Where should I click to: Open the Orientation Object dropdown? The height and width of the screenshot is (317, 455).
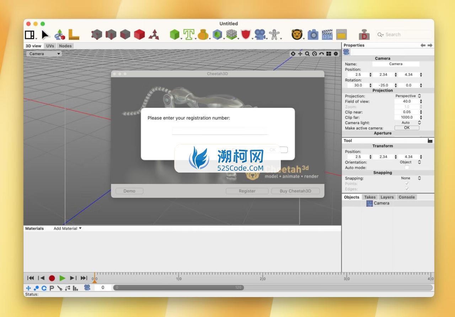coord(408,162)
